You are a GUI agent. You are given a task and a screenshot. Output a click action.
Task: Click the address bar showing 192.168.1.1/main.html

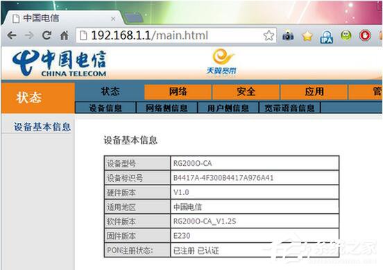(x=176, y=35)
